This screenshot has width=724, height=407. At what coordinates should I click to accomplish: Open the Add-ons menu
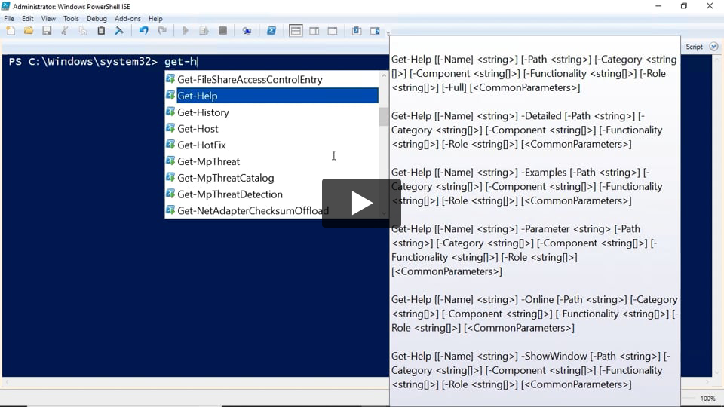point(127,18)
